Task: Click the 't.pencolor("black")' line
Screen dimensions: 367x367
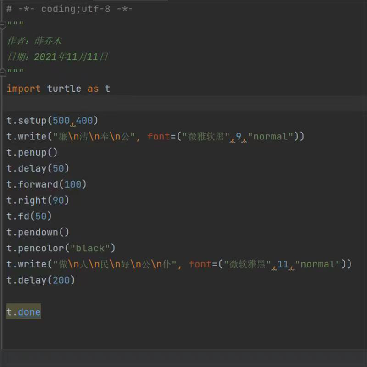Action: coord(61,248)
